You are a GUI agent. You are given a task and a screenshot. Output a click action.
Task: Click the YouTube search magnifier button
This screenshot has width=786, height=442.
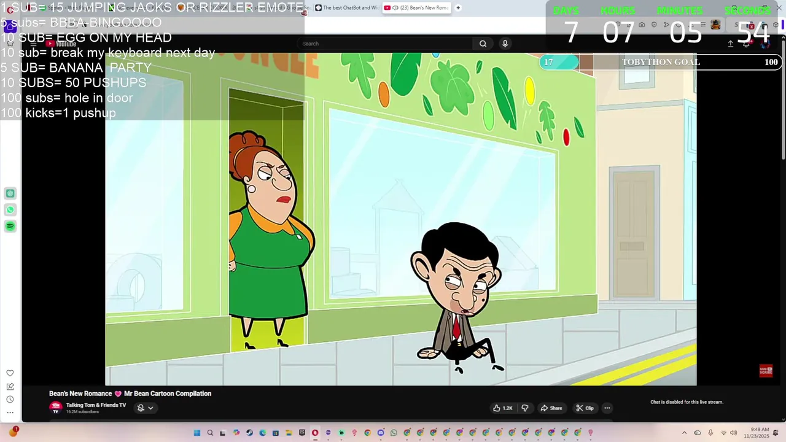[483, 44]
